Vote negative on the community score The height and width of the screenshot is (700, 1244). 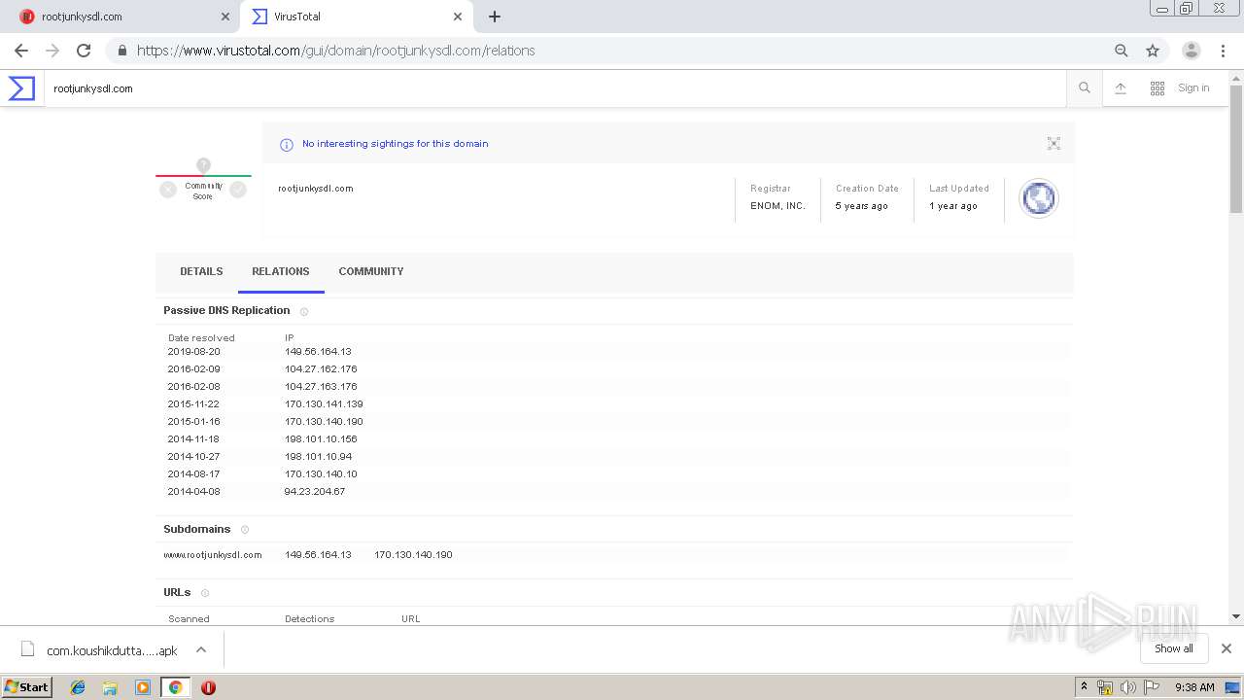(x=168, y=190)
